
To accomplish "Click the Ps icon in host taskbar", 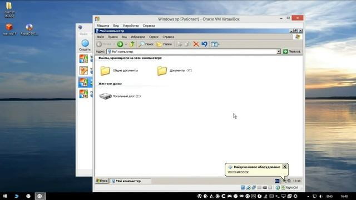I will 254,196.
